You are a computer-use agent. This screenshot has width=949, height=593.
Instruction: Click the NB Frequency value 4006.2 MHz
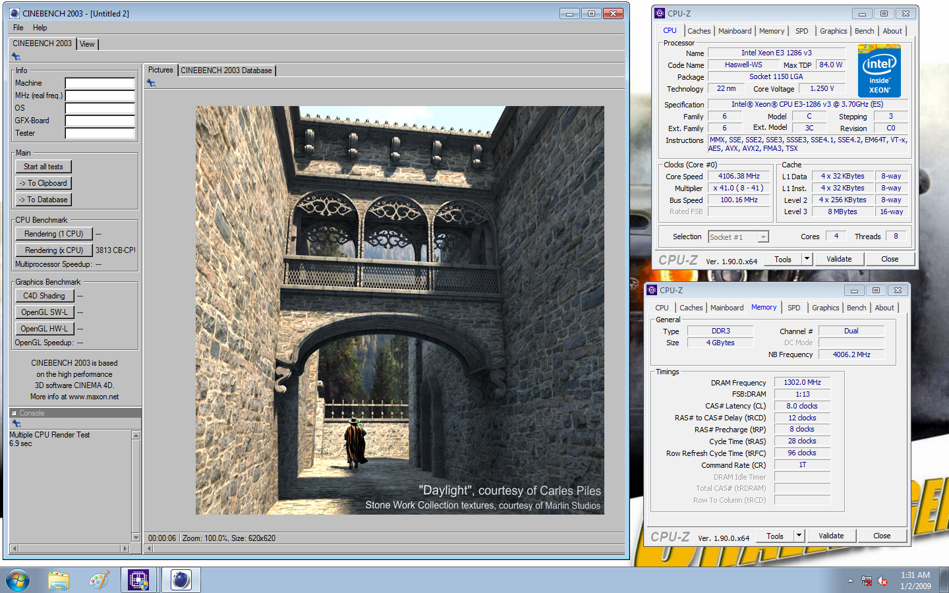[851, 354]
